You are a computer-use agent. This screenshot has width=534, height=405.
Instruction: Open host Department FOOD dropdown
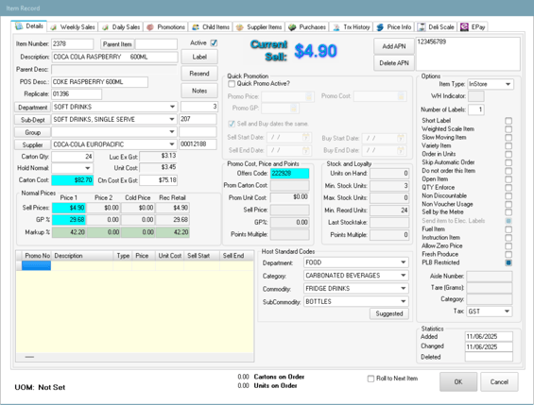404,262
